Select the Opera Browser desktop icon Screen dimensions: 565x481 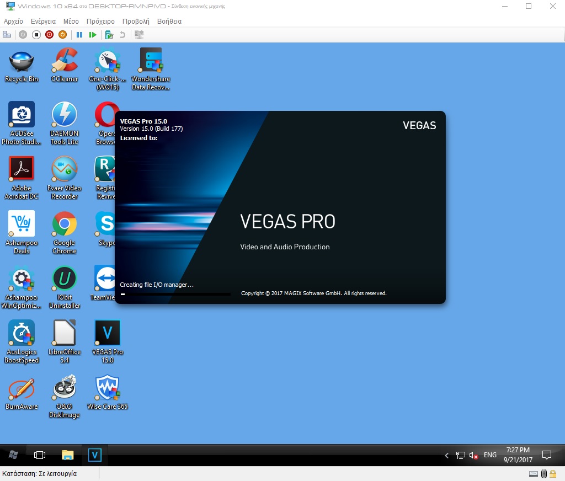pos(105,124)
